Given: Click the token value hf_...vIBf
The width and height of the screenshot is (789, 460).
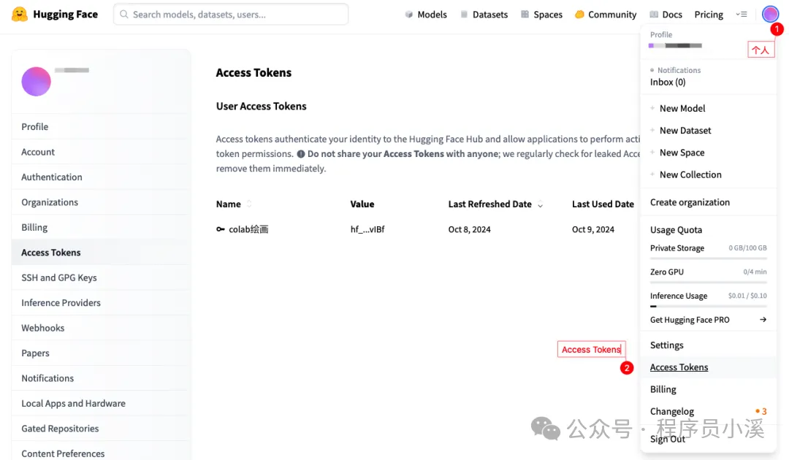Looking at the screenshot, I should coord(367,229).
